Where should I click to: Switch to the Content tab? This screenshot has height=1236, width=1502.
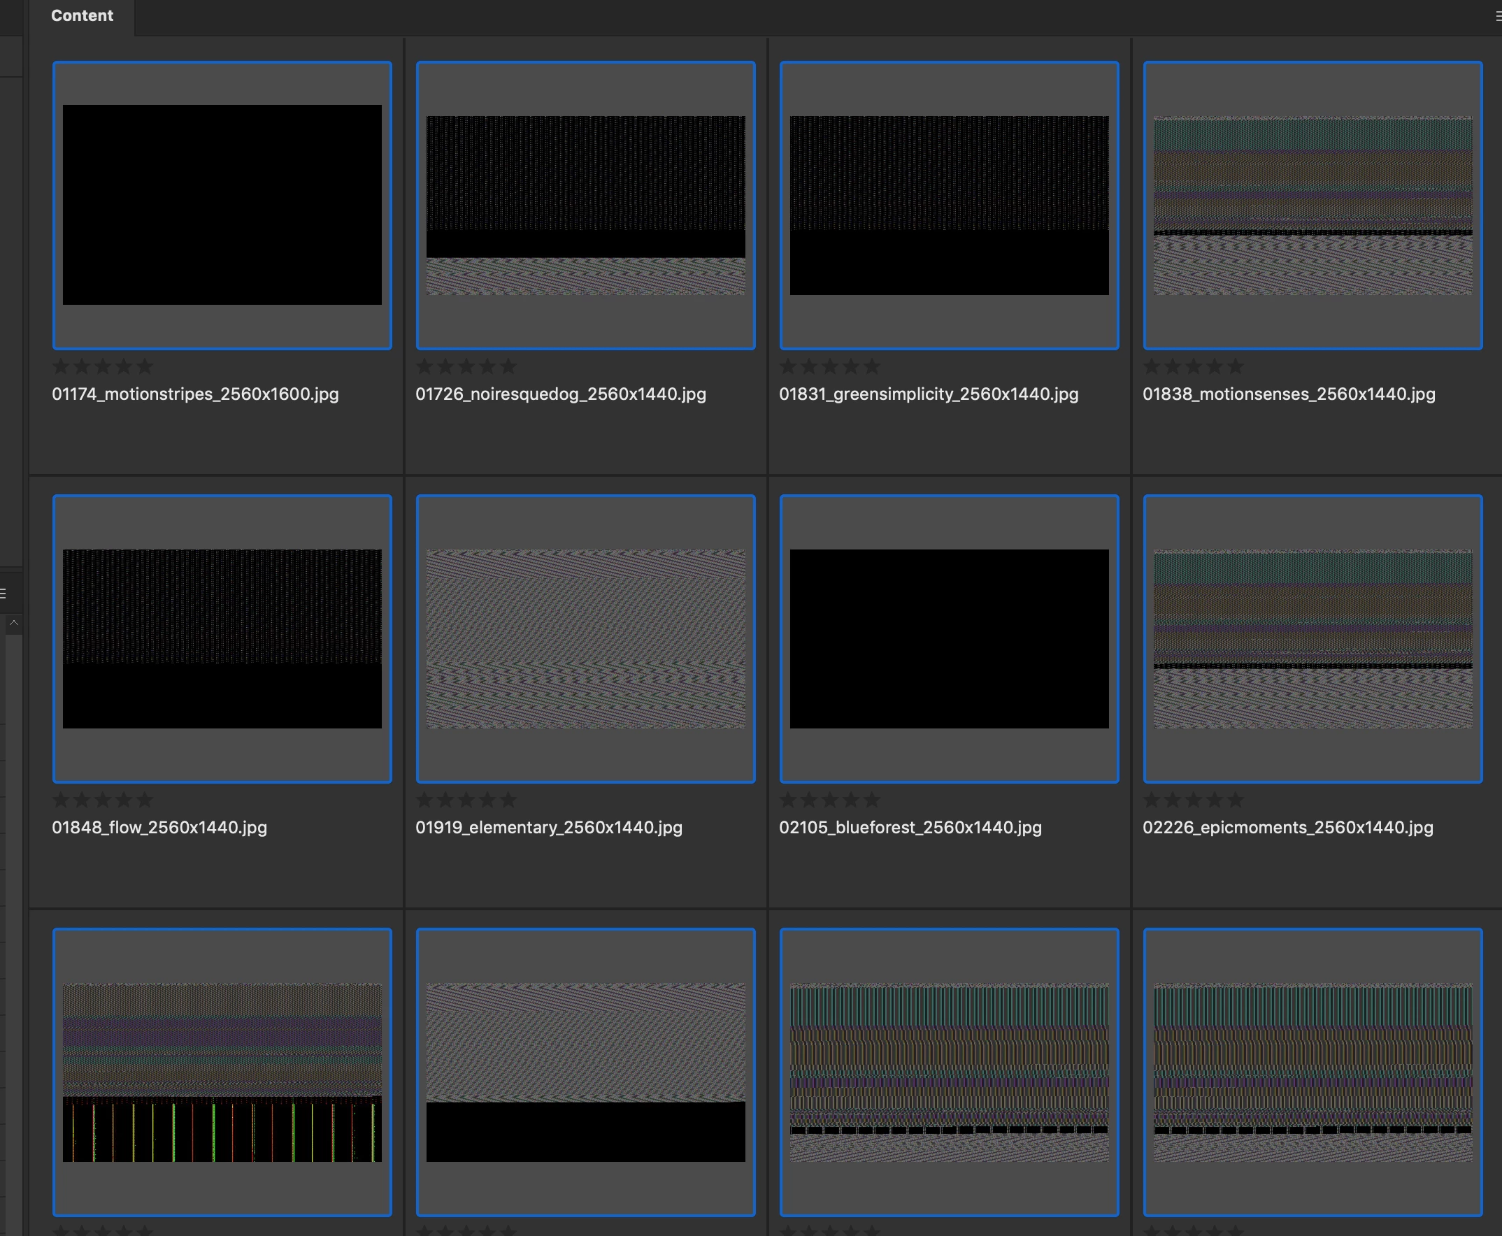[82, 15]
